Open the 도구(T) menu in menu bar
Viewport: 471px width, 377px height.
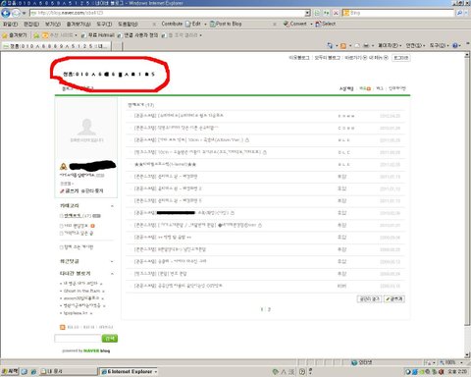pyautogui.click(x=104, y=25)
